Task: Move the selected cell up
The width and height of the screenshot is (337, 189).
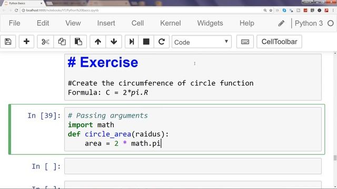Action: click(x=98, y=41)
